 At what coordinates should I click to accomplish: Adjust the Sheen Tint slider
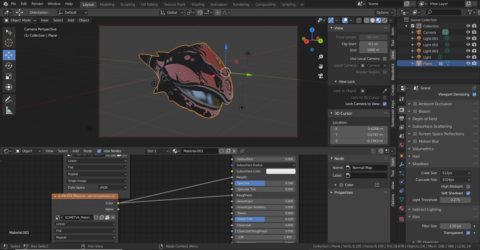[265, 219]
